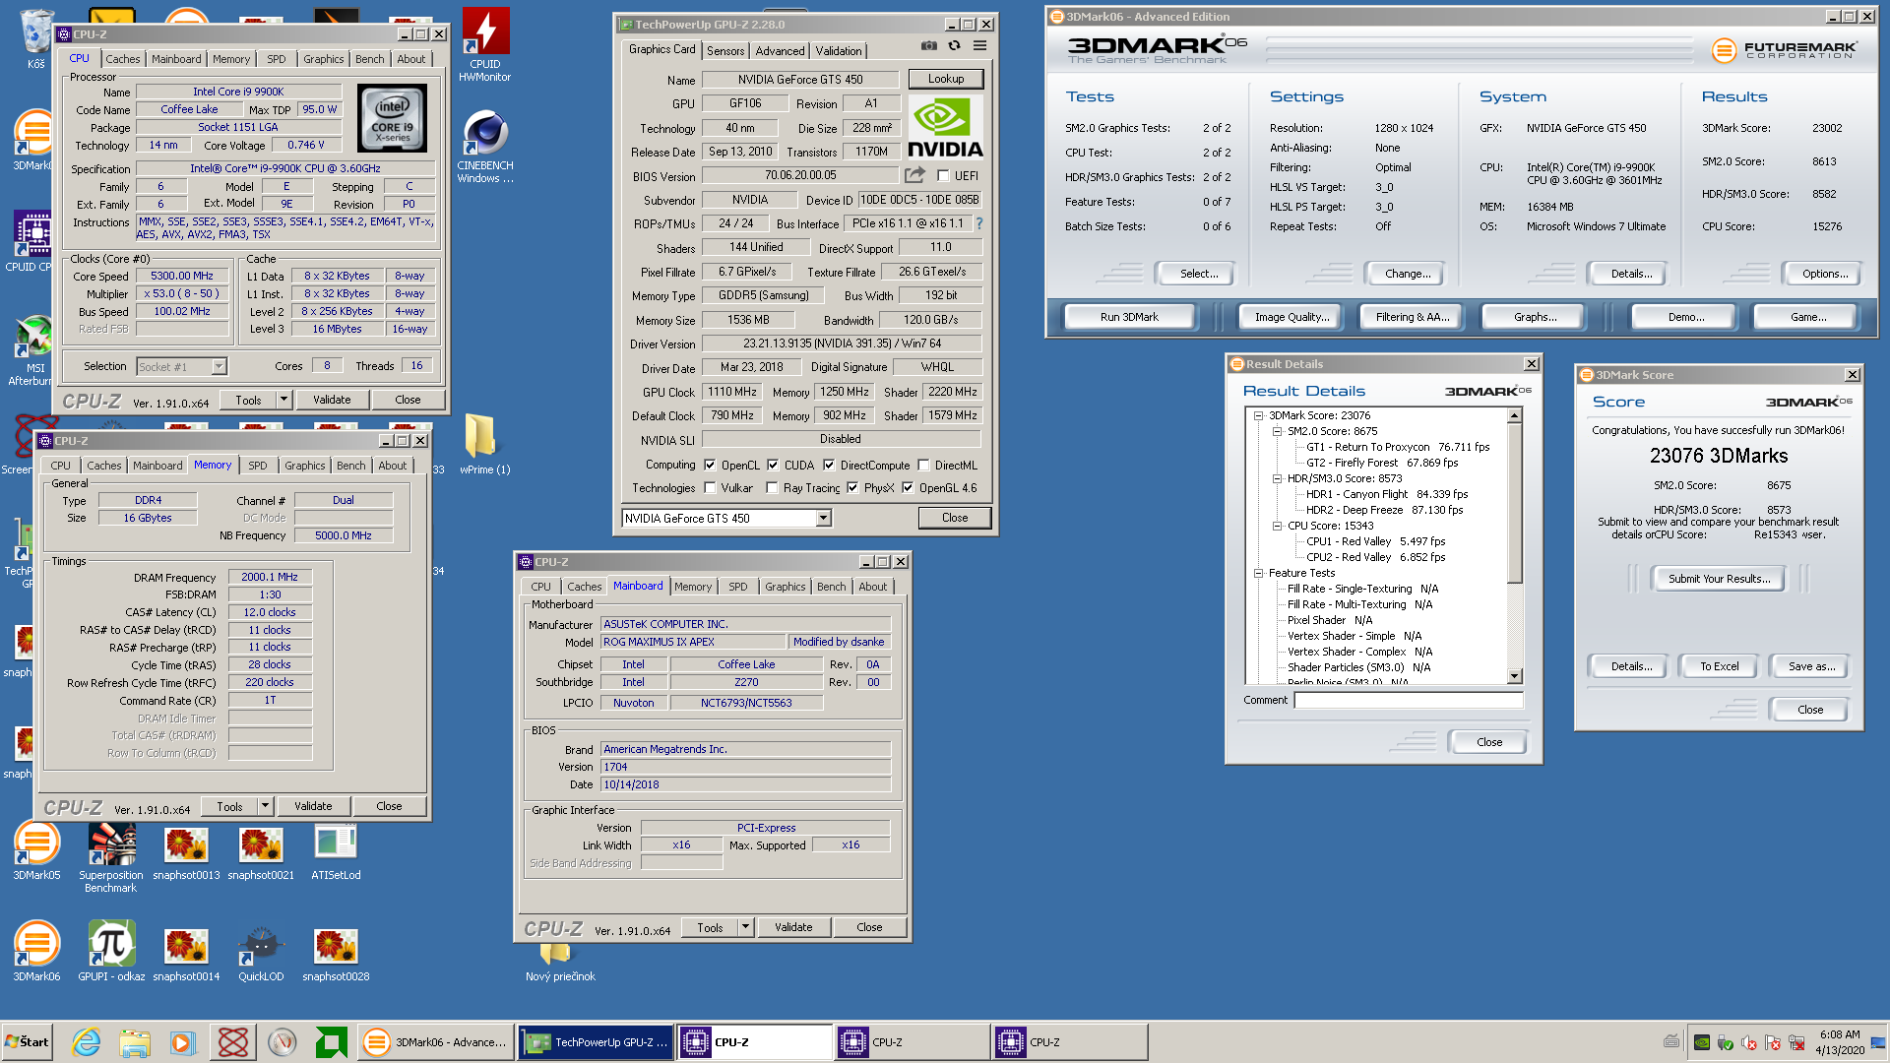Collapse the 3DMark Score tree node
Screen dimensions: 1890x1063
tap(1258, 415)
